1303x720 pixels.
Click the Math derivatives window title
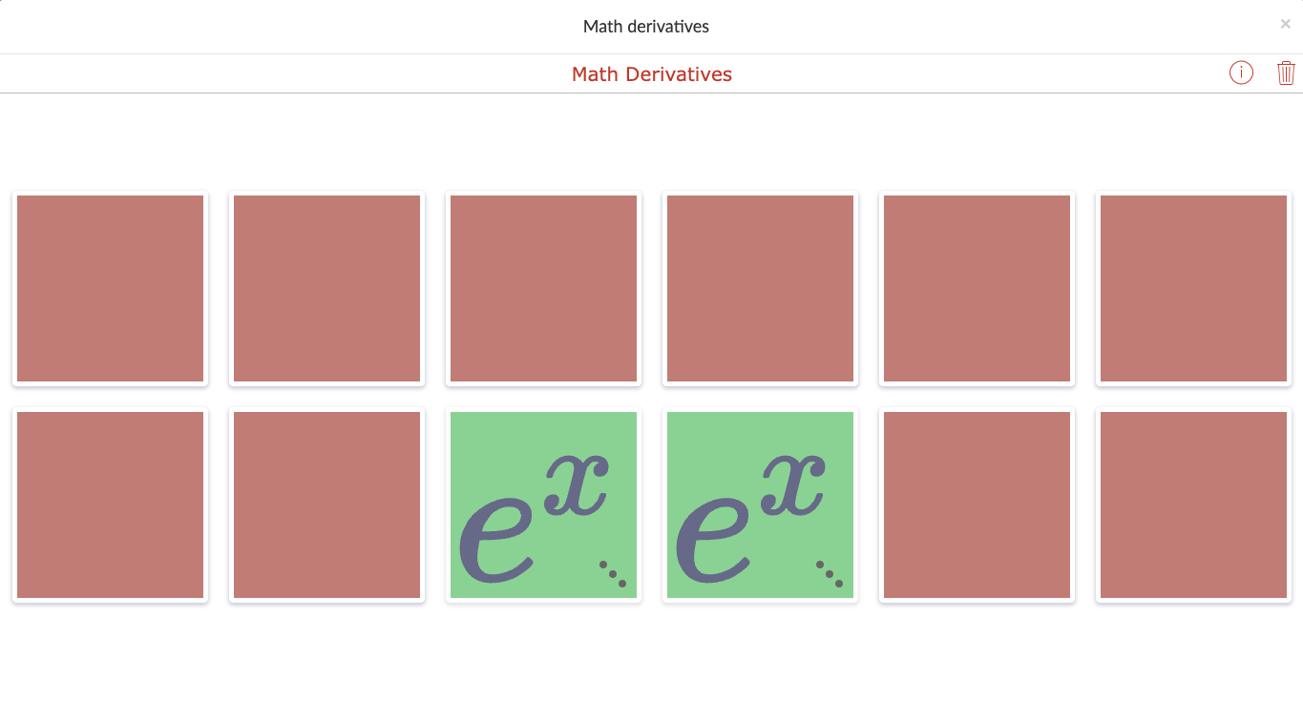pyautogui.click(x=645, y=26)
